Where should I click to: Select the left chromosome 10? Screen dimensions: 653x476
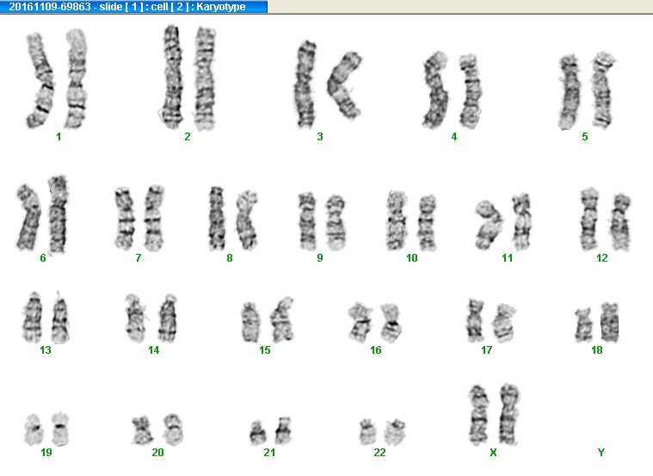[397, 220]
